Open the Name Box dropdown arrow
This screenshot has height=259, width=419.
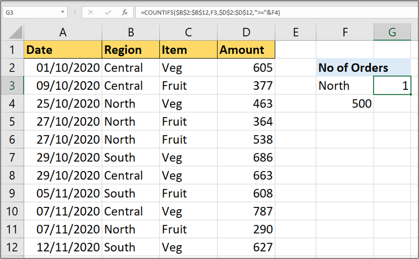(x=63, y=12)
